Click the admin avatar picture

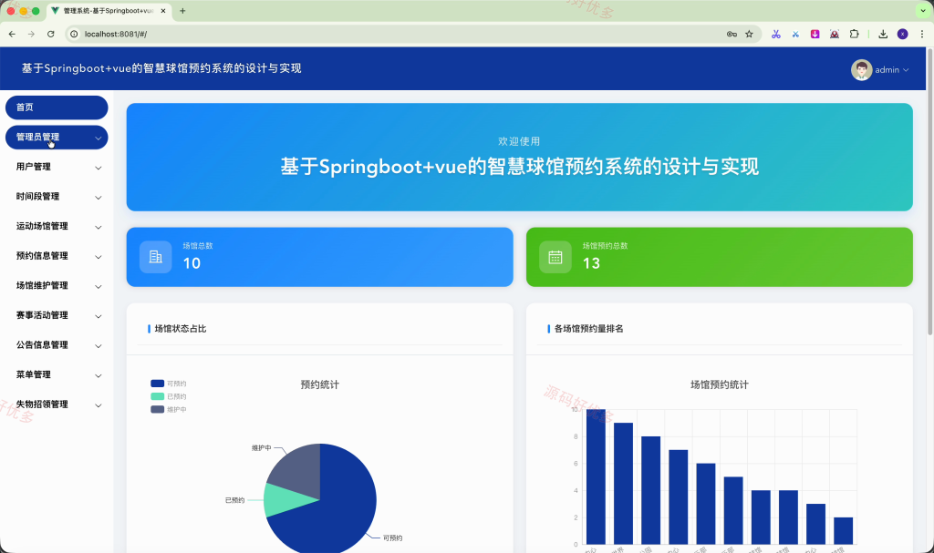pyautogui.click(x=861, y=69)
